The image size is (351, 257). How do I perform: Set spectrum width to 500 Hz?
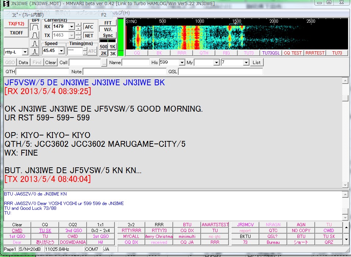[x=103, y=47]
